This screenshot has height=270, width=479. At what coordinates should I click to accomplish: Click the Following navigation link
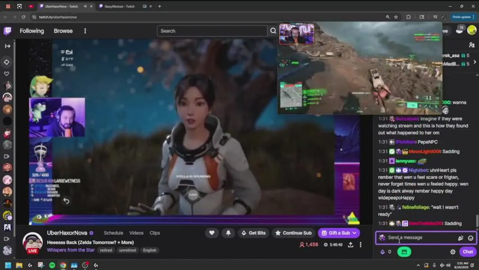coord(32,31)
